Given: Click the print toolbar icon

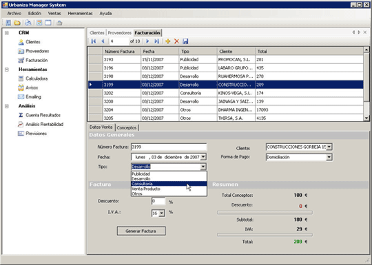Looking at the screenshot, I should click(28, 23).
